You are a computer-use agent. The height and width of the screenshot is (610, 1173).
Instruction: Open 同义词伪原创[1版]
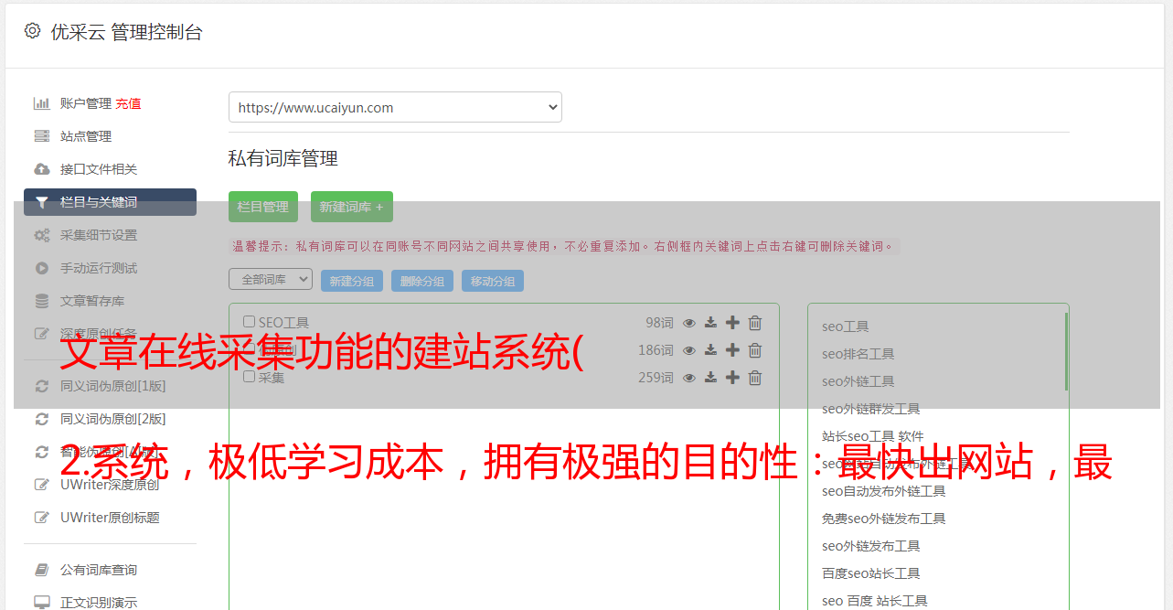[x=113, y=386]
